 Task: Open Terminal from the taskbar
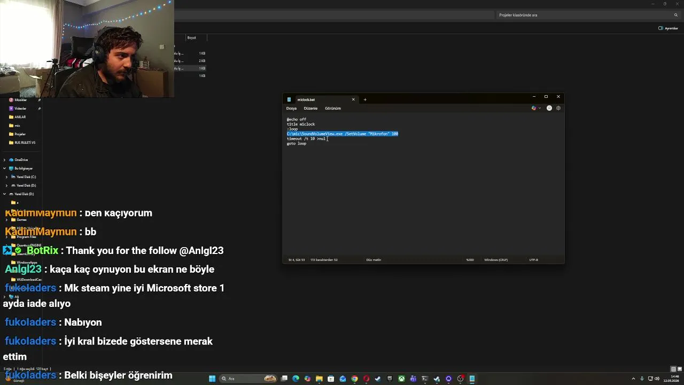point(425,379)
